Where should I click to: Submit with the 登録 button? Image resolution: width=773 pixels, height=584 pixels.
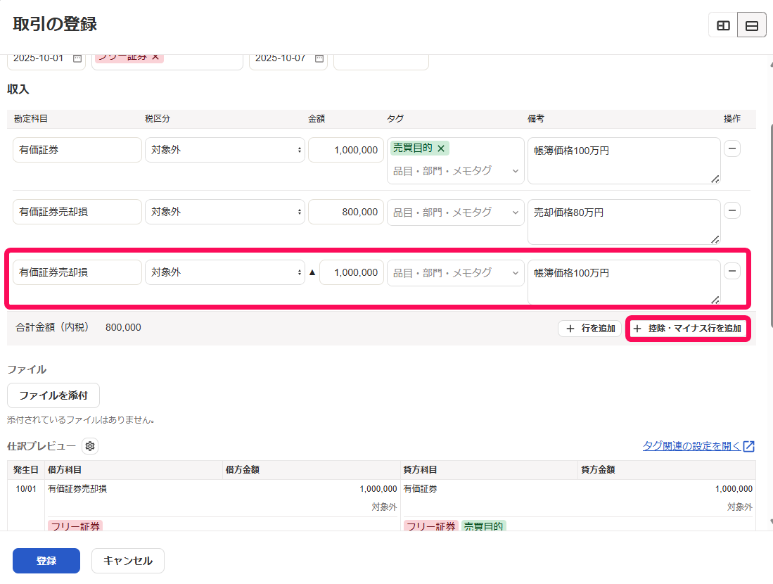(x=46, y=561)
